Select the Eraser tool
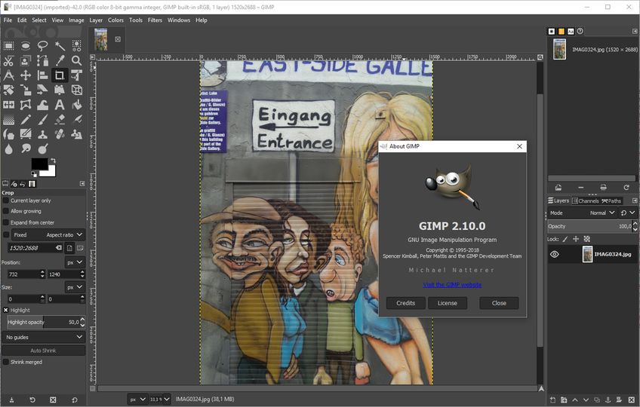The image size is (640, 407). [x=60, y=120]
